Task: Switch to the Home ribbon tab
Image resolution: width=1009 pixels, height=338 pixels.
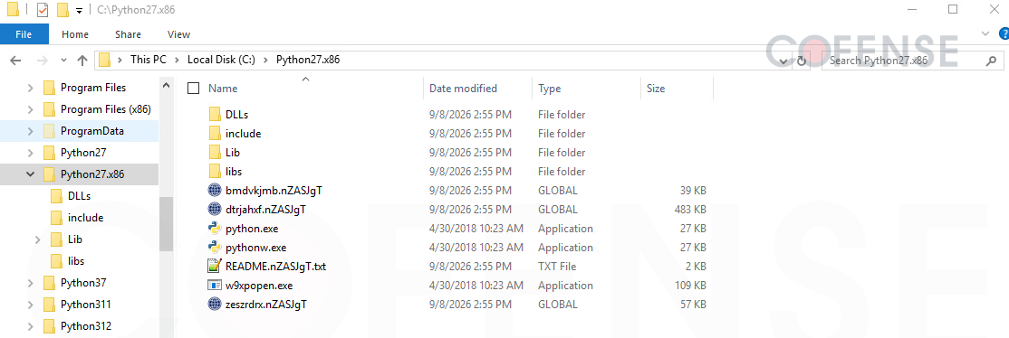Action: tap(75, 34)
